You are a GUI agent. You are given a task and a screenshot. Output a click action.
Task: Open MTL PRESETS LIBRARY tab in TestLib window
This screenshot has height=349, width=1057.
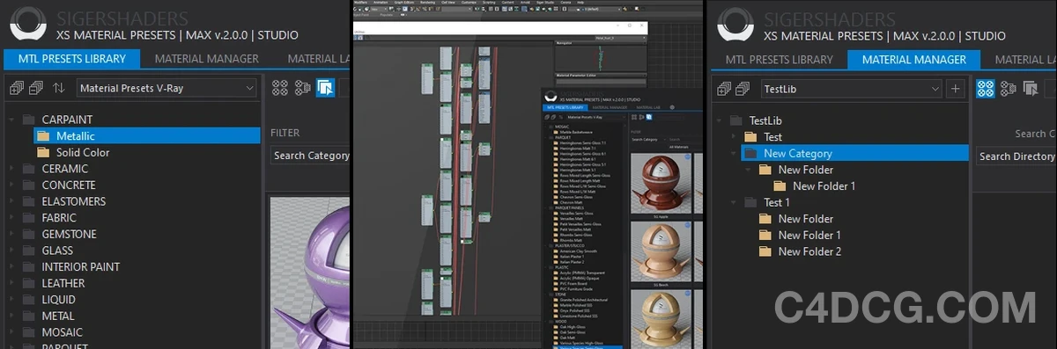(779, 60)
